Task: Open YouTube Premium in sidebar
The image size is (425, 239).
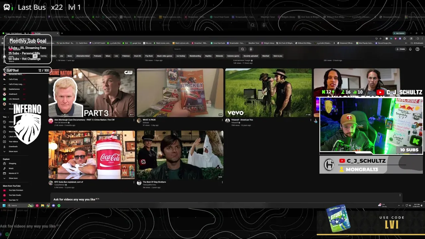Action: (13, 190)
